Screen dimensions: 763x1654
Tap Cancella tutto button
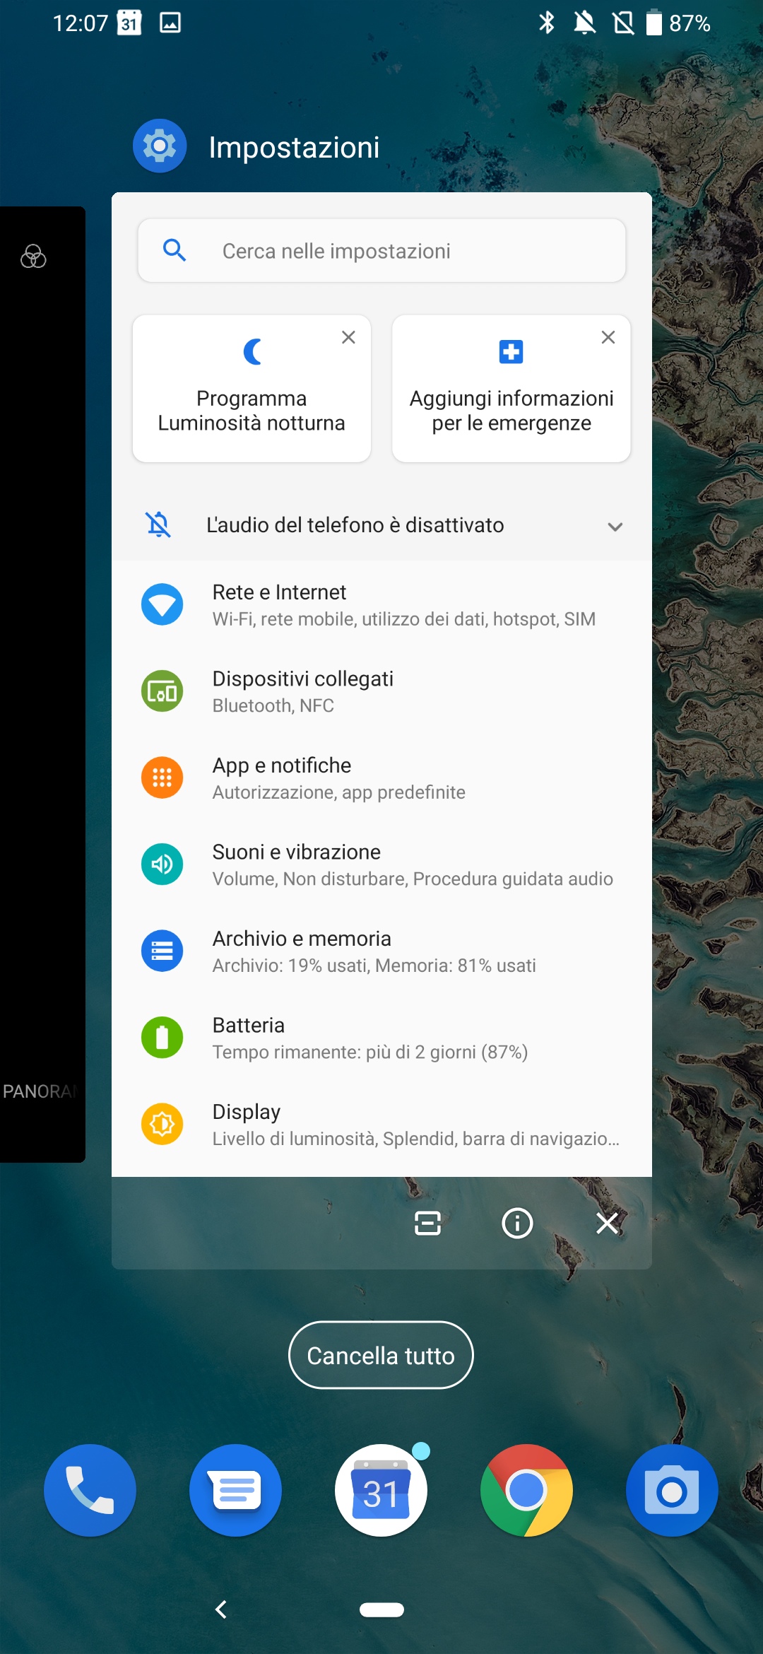[381, 1355]
